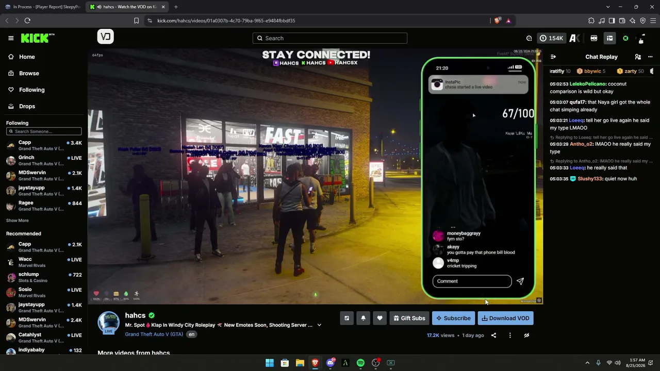Click the Subscribe button
The image size is (660, 371).
[453, 318]
